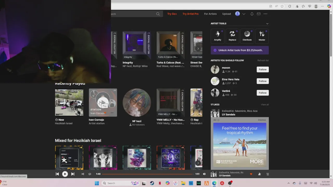Click the search magnifier icon
Screen dimensions: 333x187
pos(158,14)
